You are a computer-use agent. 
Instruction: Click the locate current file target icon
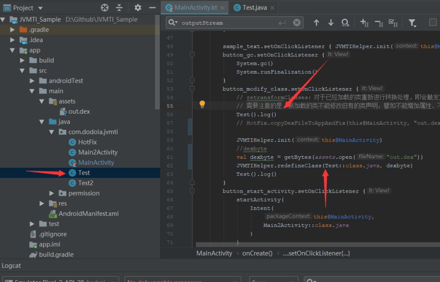tap(105, 7)
